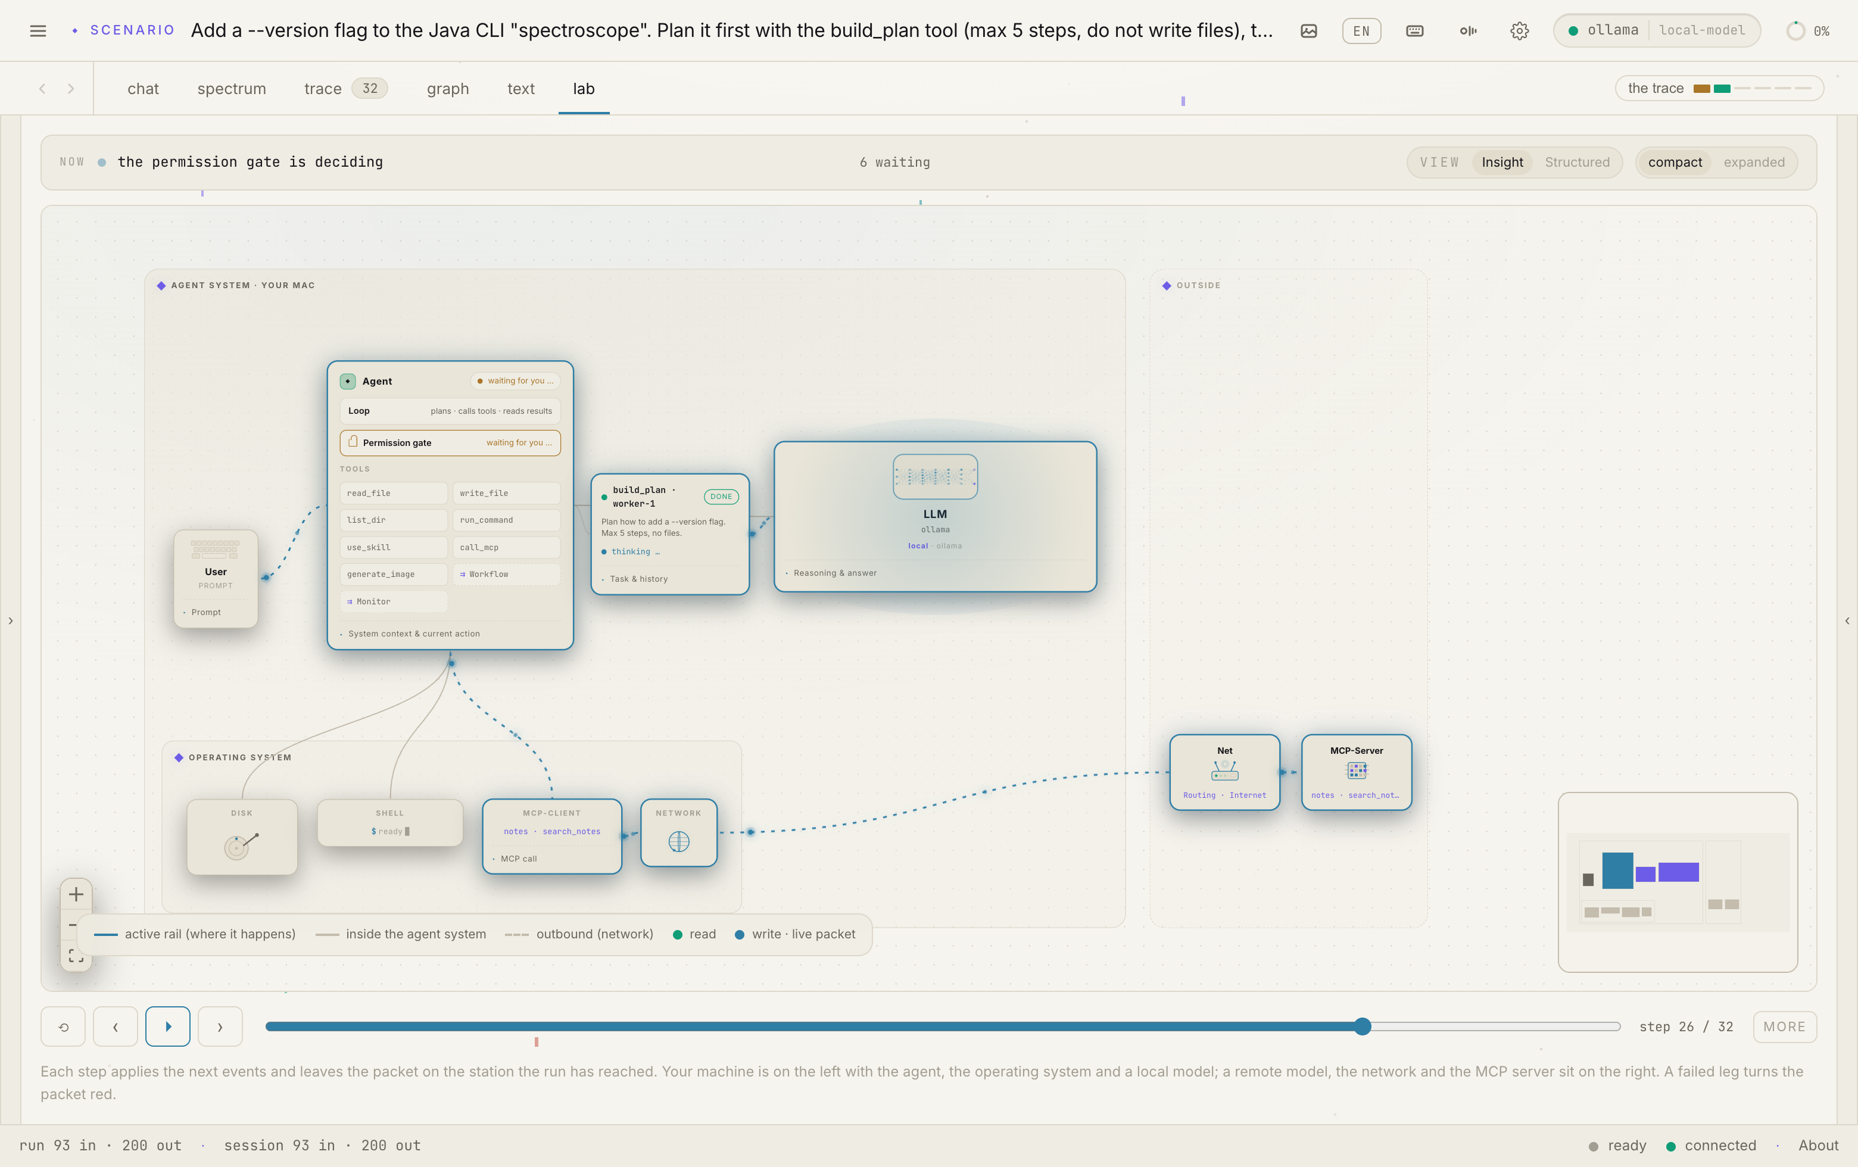Open the About link
1858x1167 pixels.
(1818, 1146)
